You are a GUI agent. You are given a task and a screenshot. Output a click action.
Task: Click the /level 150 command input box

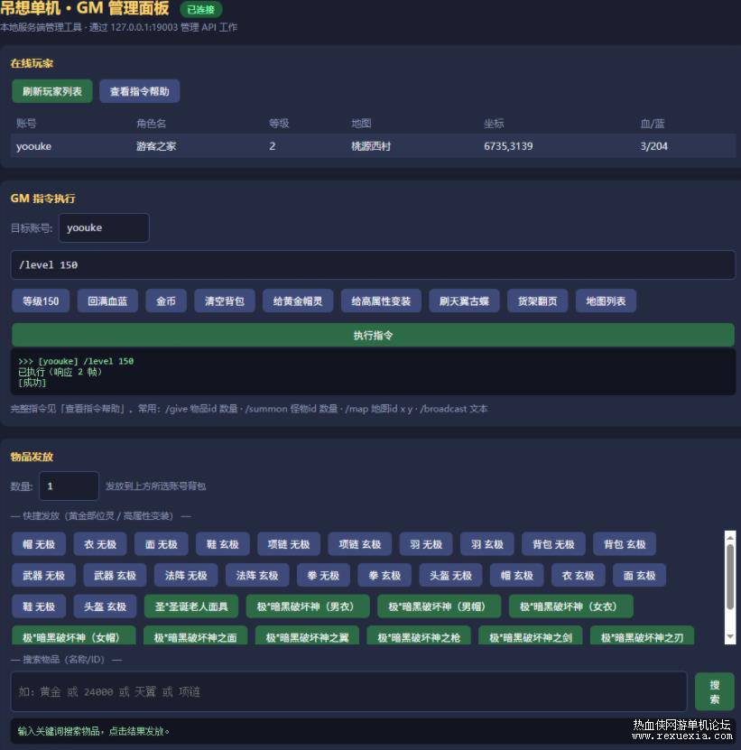pyautogui.click(x=373, y=264)
